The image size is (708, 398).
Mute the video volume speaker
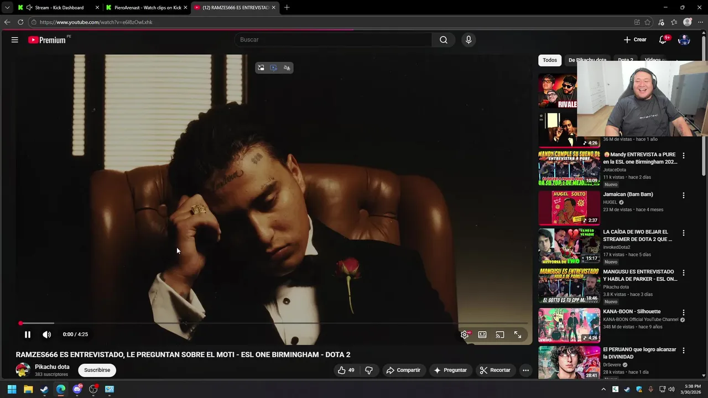click(47, 334)
